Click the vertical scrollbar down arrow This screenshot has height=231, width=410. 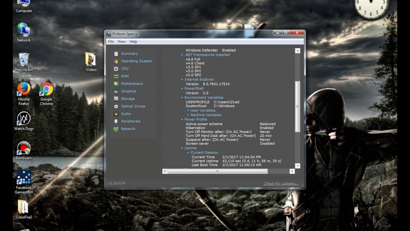coord(298,166)
